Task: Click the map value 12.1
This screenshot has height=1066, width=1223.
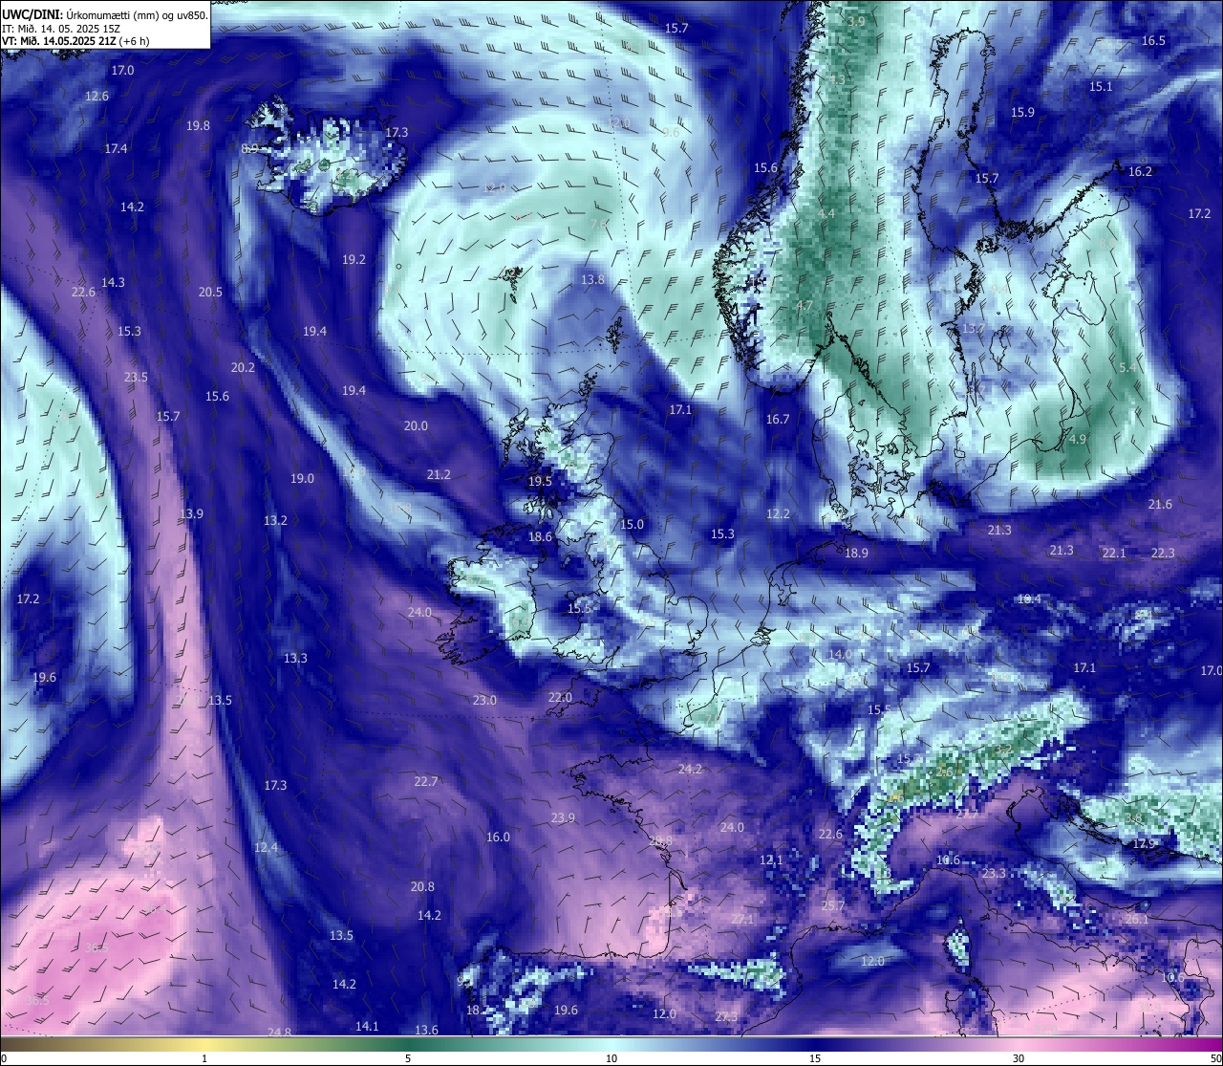Action: tap(771, 859)
